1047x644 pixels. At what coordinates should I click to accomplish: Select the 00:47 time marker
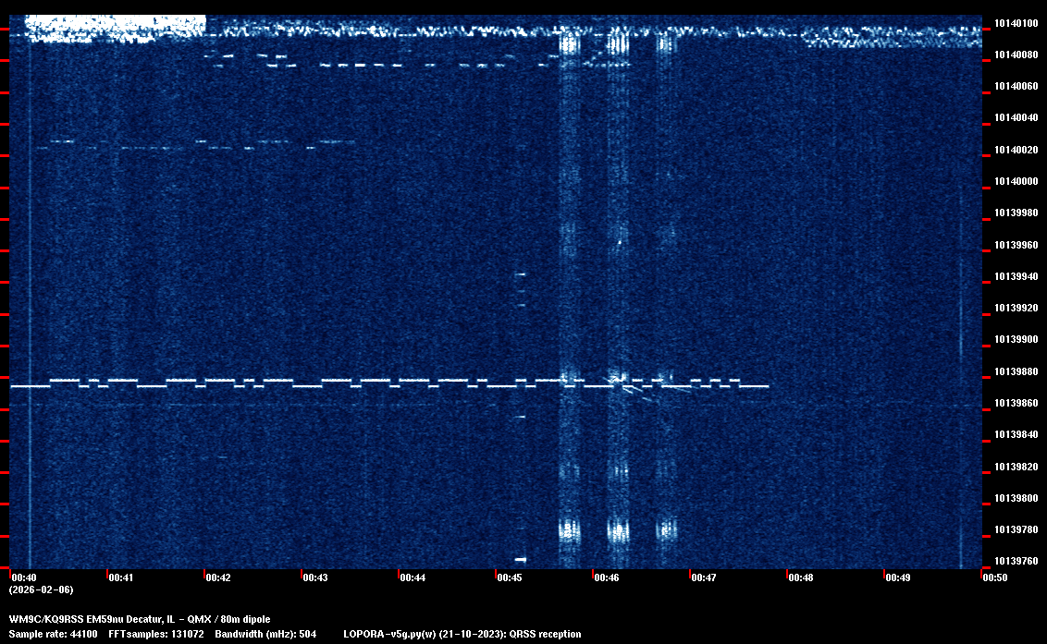point(704,577)
